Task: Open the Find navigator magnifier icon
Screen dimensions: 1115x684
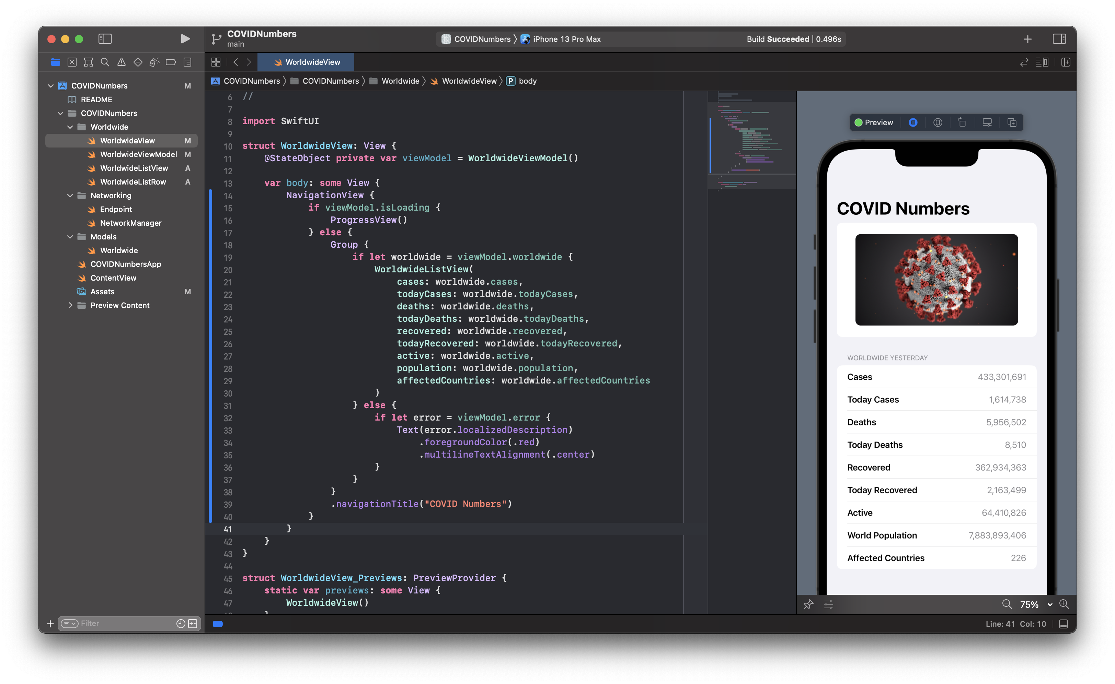Action: 105,62
